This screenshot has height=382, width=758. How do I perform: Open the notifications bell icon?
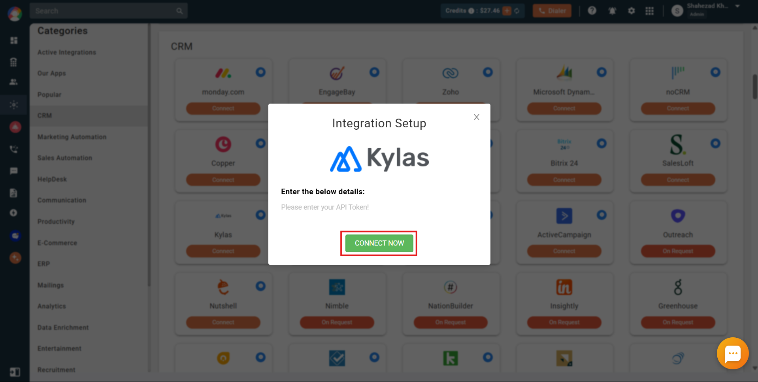612,11
